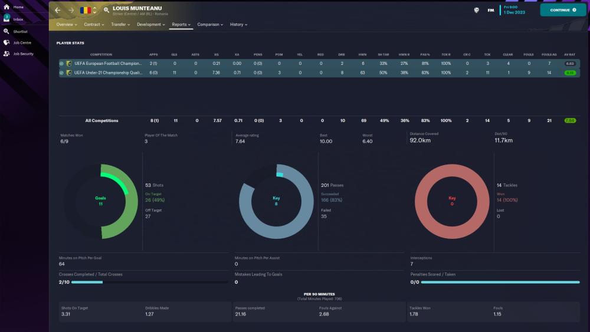The width and height of the screenshot is (590, 332).
Task: Click the Job Security sidebar icon
Action: click(6, 54)
